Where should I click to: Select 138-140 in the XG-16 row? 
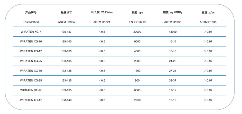[x=66, y=42]
